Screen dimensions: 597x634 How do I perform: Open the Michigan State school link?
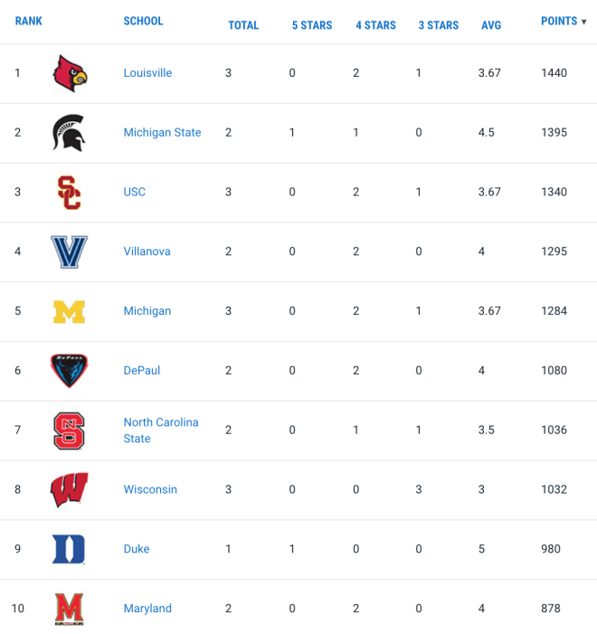pos(162,132)
